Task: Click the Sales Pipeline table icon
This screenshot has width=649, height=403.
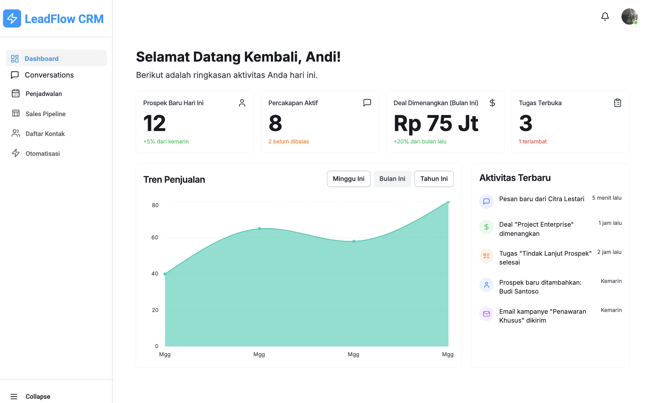Action: coord(16,113)
